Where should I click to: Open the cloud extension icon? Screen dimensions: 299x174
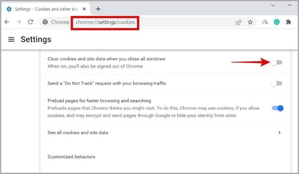click(x=265, y=22)
